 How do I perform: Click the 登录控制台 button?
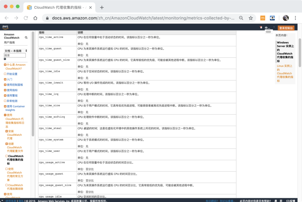[286, 28]
